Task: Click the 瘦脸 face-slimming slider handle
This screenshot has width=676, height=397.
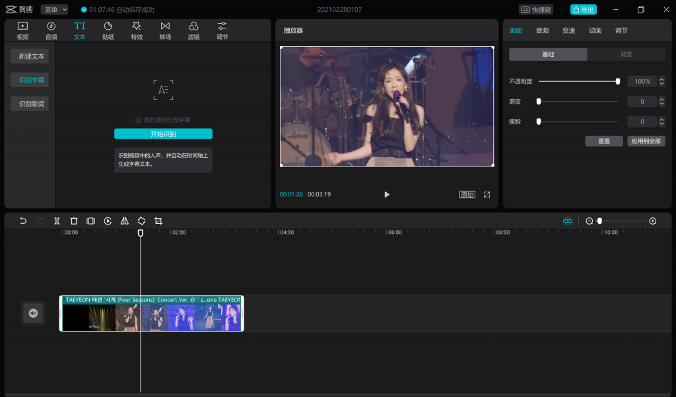Action: [539, 122]
